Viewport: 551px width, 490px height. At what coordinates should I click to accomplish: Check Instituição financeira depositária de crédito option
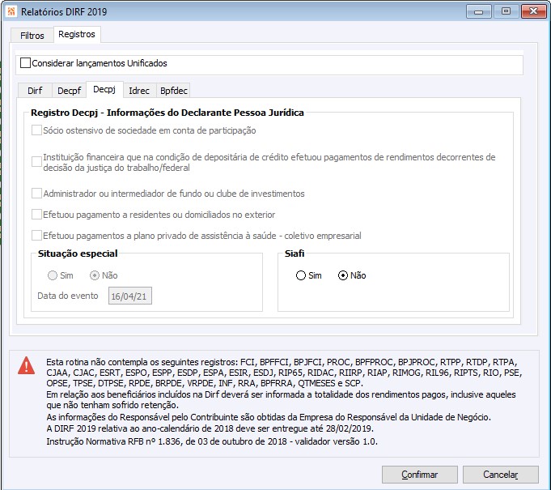[36, 162]
